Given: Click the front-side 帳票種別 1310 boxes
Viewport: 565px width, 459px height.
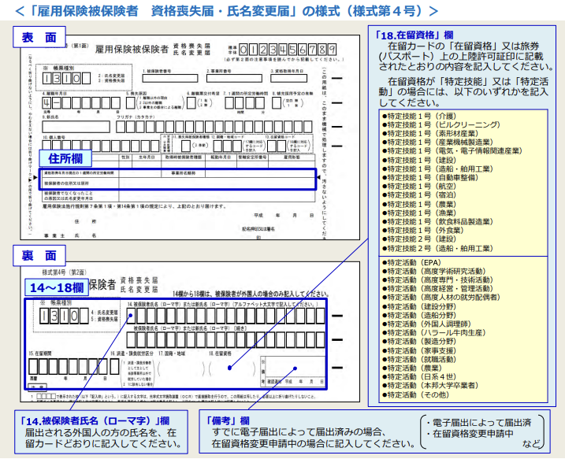Looking at the screenshot, I should (61, 79).
